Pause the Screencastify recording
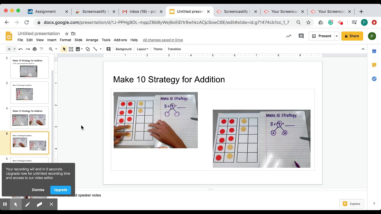Image resolution: width=381 pixels, height=214 pixels. (5, 204)
